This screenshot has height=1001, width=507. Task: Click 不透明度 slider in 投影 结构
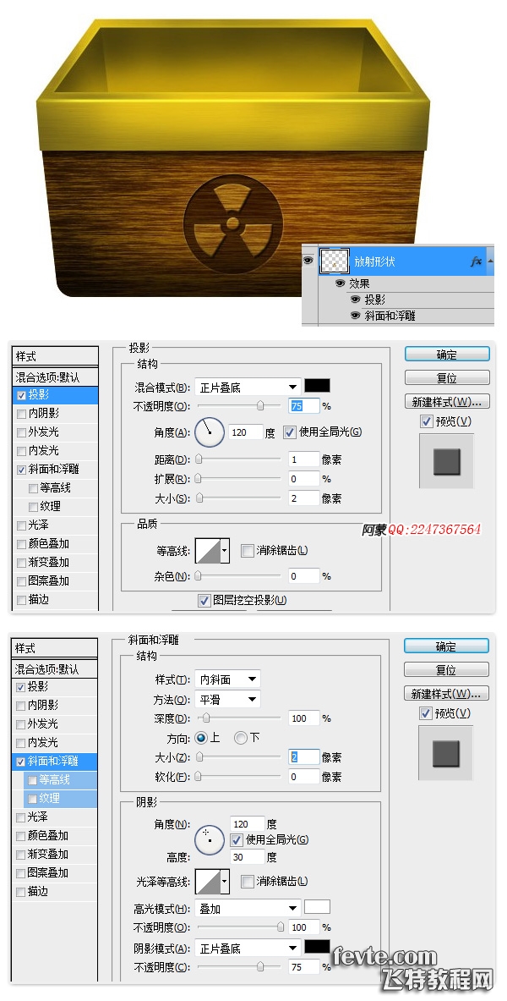(238, 405)
